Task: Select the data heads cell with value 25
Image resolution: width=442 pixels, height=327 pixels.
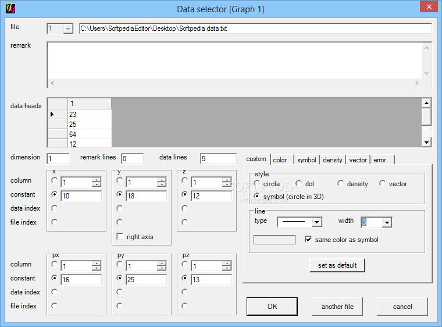Action: pos(90,124)
